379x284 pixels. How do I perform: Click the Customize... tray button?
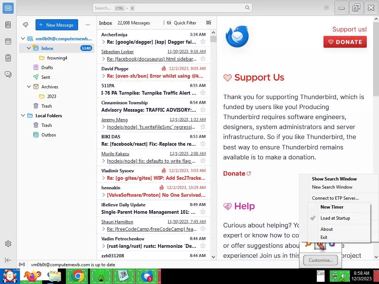pyautogui.click(x=321, y=260)
